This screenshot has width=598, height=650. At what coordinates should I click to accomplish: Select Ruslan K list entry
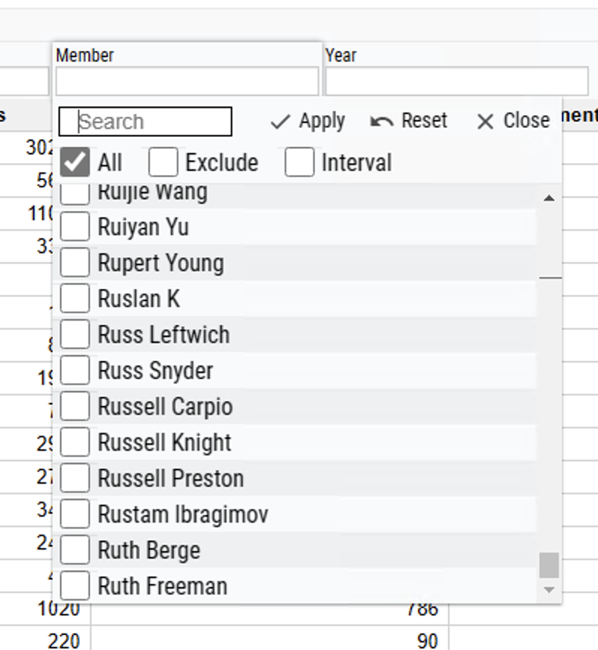139,299
